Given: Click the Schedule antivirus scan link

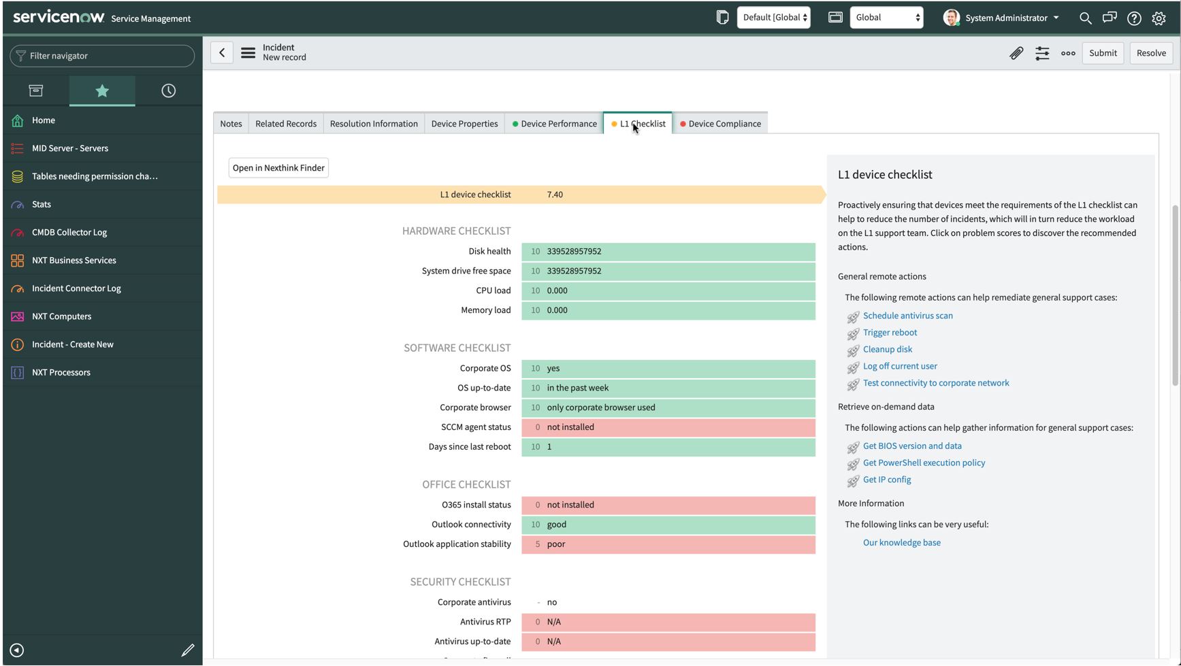Looking at the screenshot, I should tap(907, 316).
